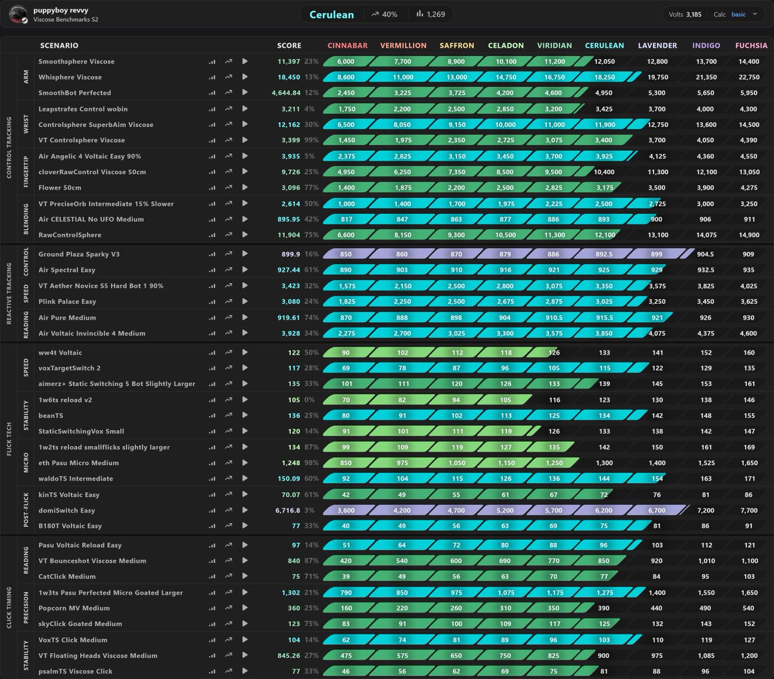Play Popcorn MV Medium scenario
The image size is (774, 679).
245,609
